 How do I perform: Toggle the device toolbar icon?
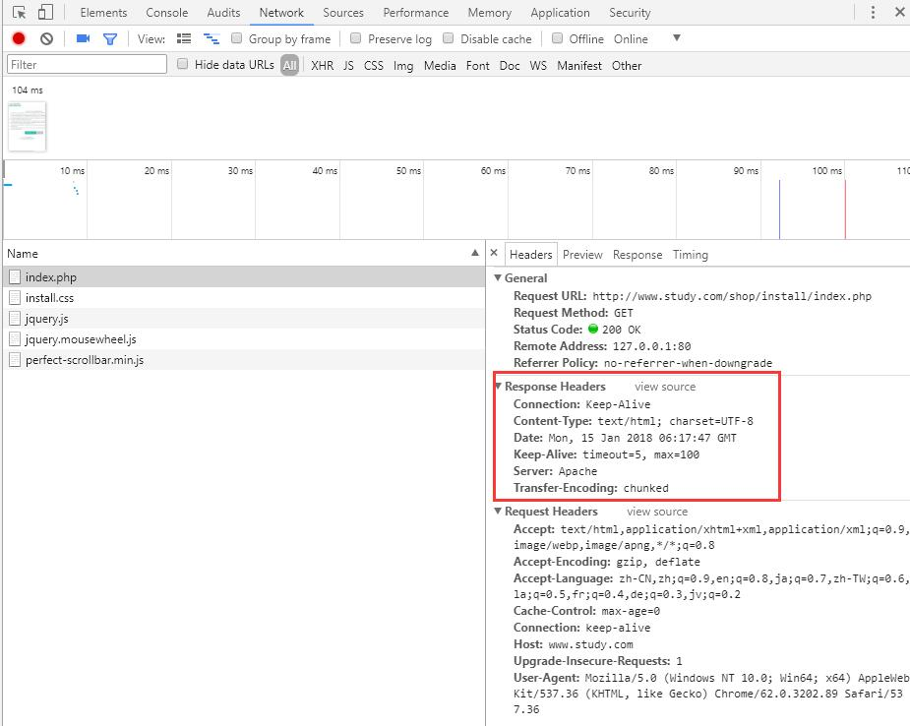pyautogui.click(x=45, y=12)
